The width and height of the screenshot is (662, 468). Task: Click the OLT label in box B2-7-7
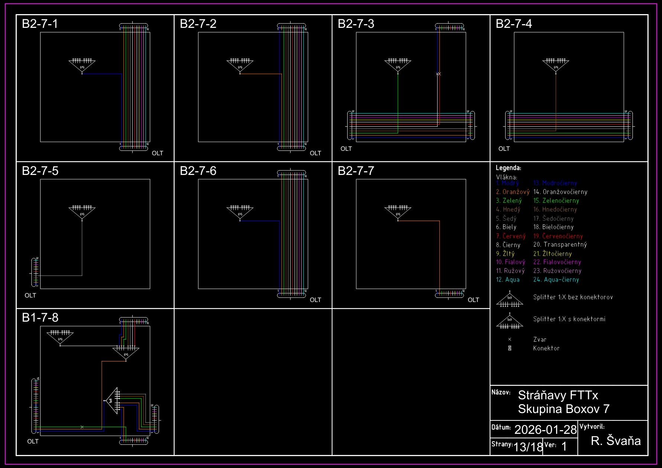[473, 300]
